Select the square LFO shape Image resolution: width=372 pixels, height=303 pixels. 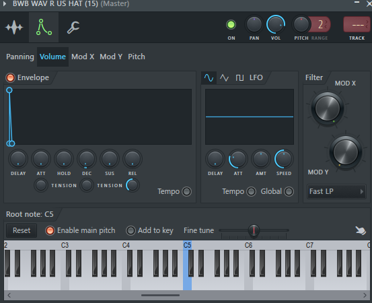click(239, 77)
